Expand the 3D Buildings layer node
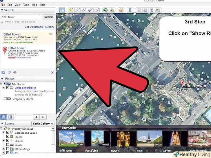Screen dimensions: 211x158 click(x=4, y=149)
